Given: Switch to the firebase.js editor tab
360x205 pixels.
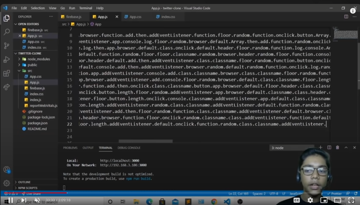Looking at the screenshot, I should (74, 17).
